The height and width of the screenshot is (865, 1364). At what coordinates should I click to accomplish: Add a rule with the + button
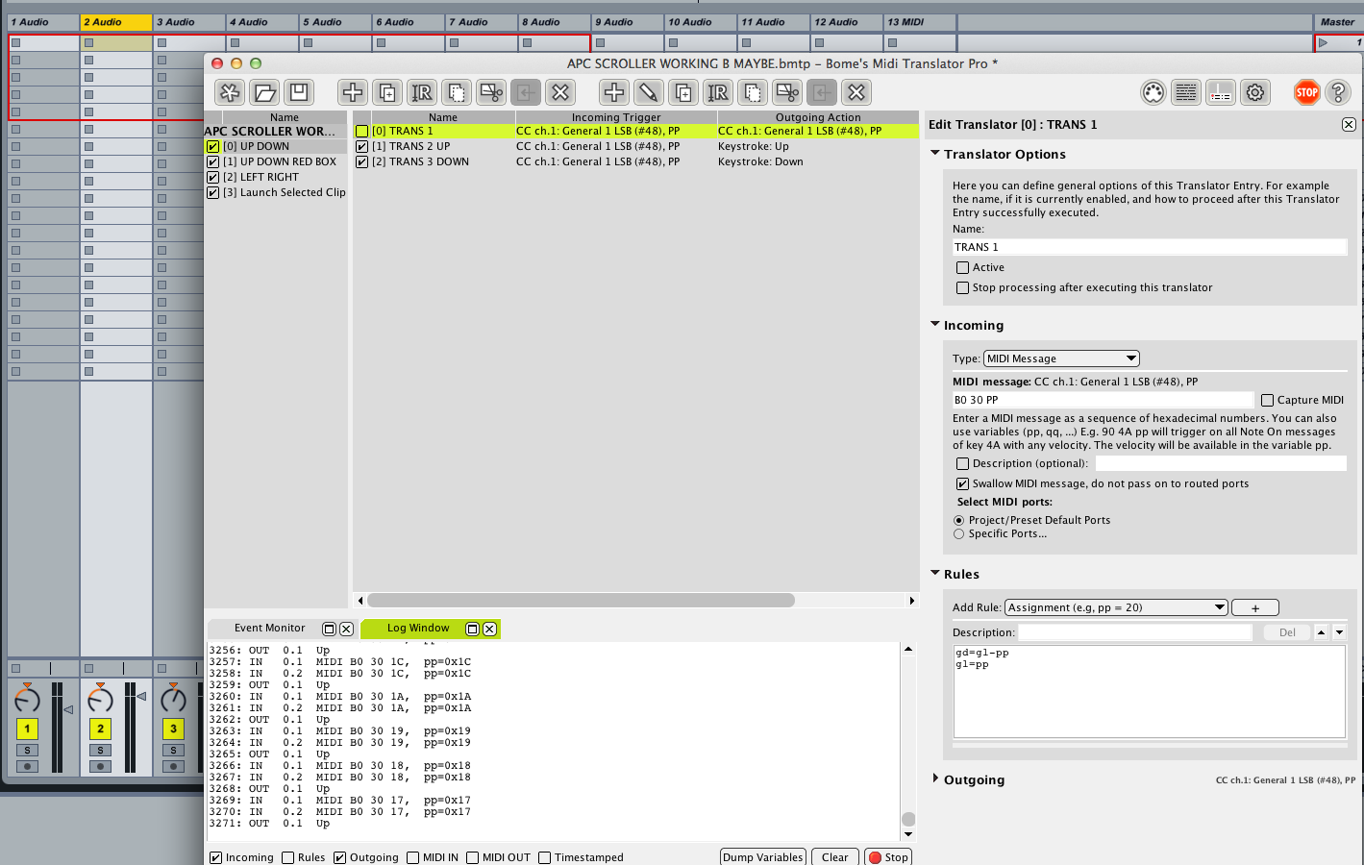[1255, 607]
